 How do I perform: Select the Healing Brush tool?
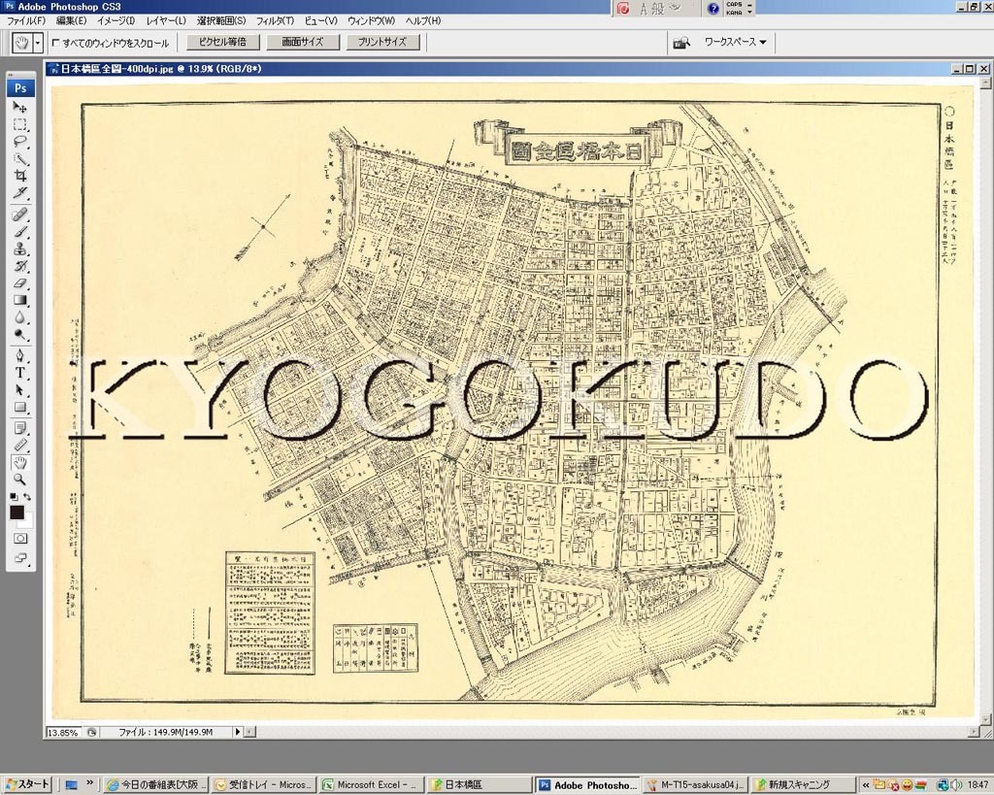tap(20, 215)
